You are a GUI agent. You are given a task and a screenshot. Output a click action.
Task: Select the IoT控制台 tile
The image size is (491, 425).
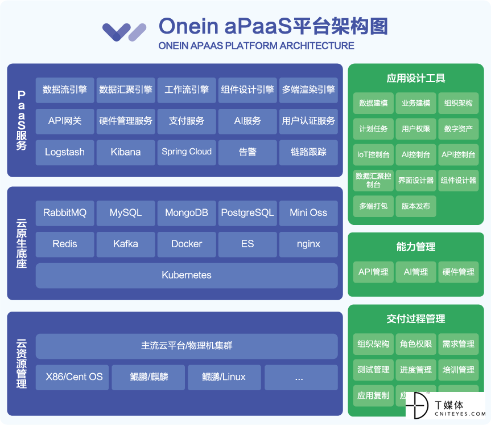[373, 154]
